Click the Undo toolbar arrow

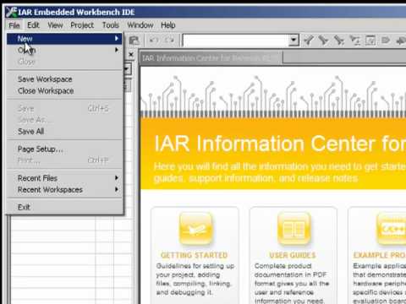point(154,41)
